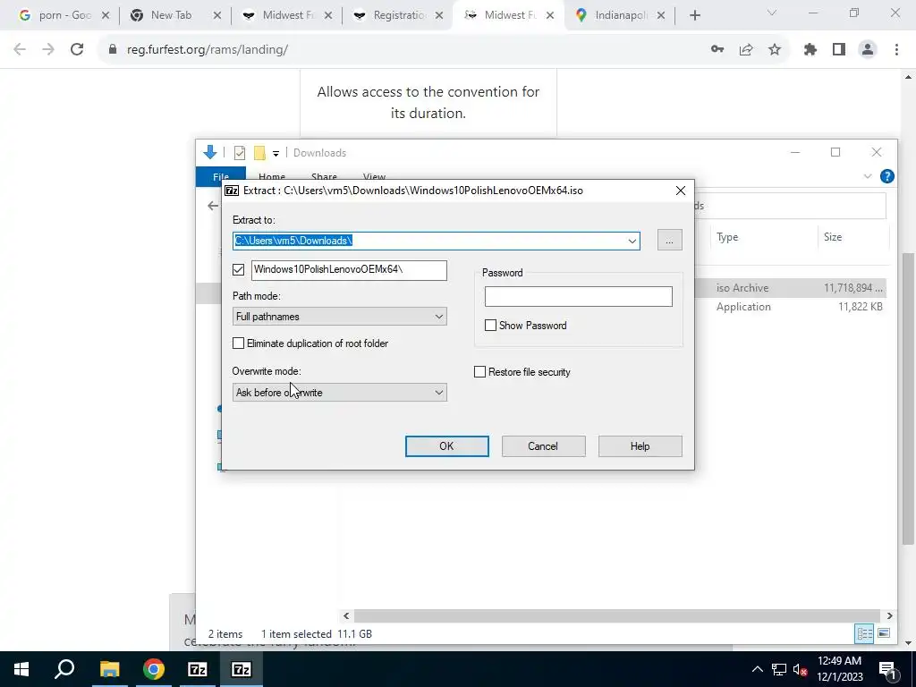Select the first 7-Zip taskbar icon
The image size is (916, 687).
click(198, 669)
